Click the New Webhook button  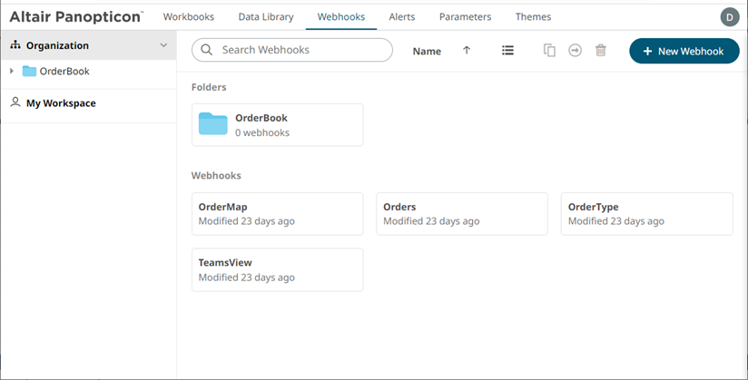[x=683, y=51]
